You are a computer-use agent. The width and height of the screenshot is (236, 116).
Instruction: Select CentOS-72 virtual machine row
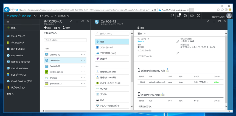click(65, 55)
